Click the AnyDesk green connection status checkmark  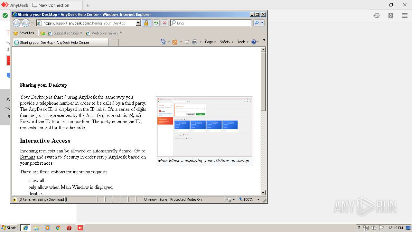pyautogui.click(x=5, y=15)
